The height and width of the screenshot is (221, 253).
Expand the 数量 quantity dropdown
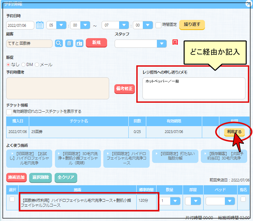pyautogui.click(x=175, y=201)
